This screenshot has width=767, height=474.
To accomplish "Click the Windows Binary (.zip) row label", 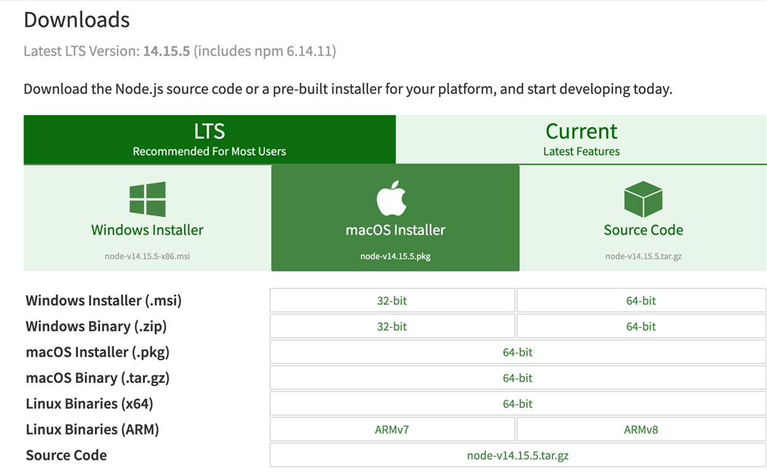I will pos(96,326).
